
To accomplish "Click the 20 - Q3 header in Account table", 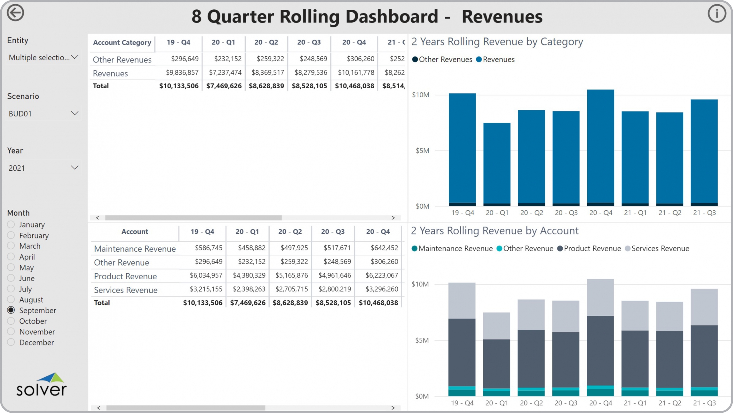I will pos(333,232).
